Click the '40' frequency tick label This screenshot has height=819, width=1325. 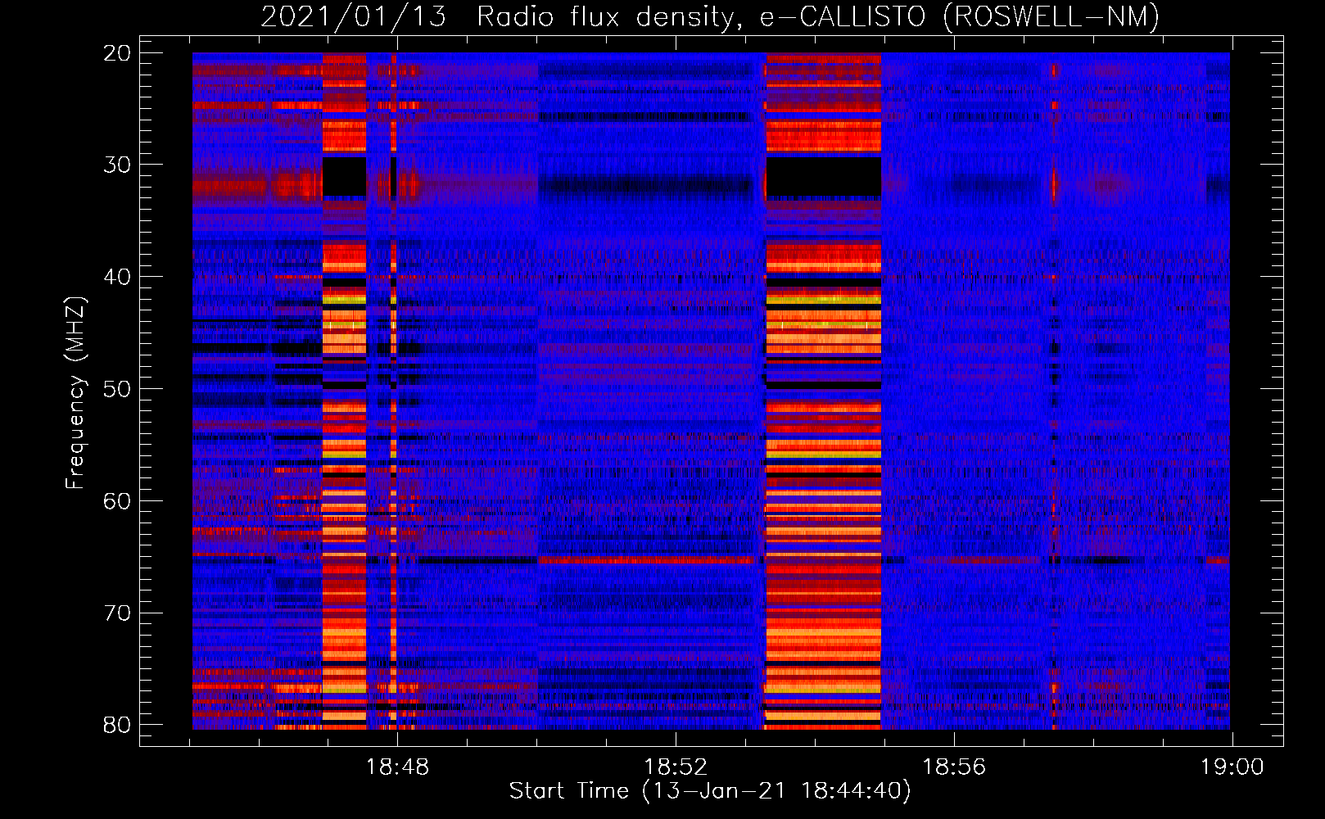tap(118, 277)
